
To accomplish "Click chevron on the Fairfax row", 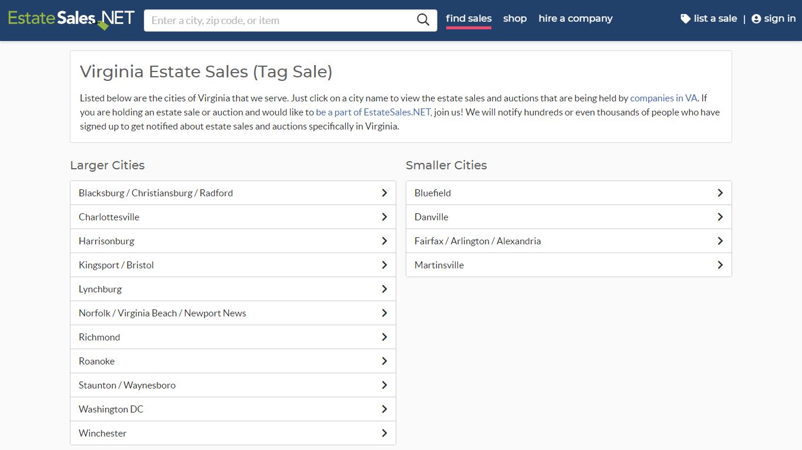I will click(720, 241).
